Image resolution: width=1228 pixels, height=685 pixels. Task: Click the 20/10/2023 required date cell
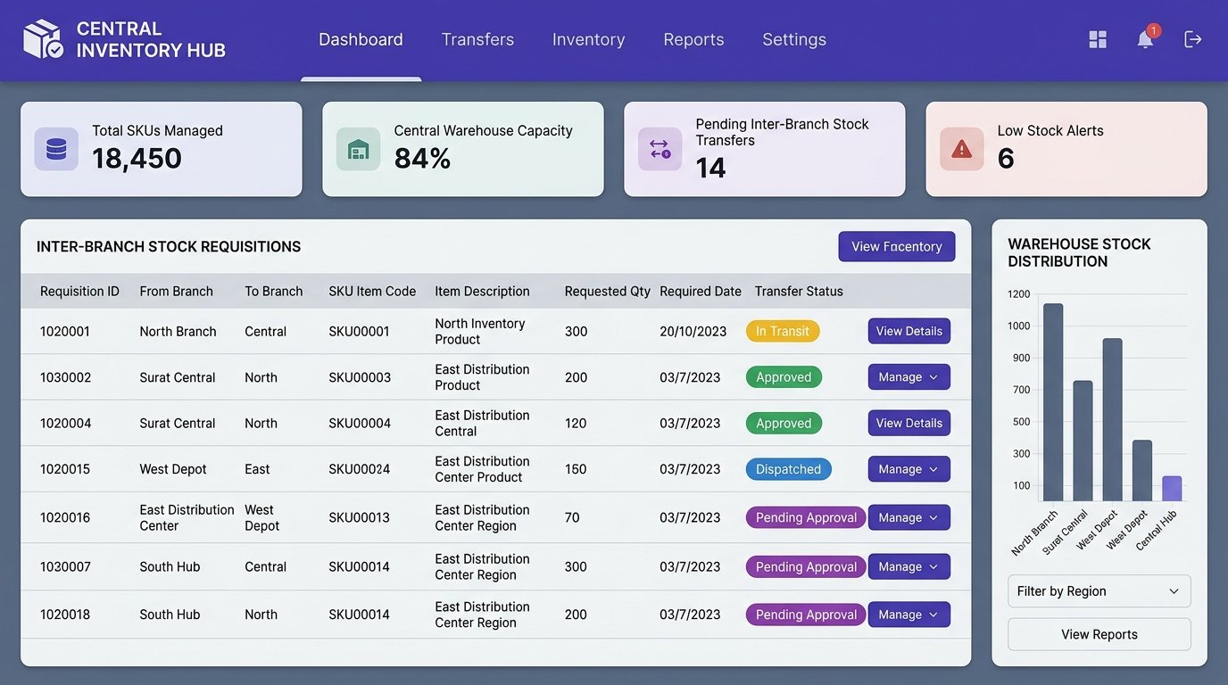(x=693, y=332)
